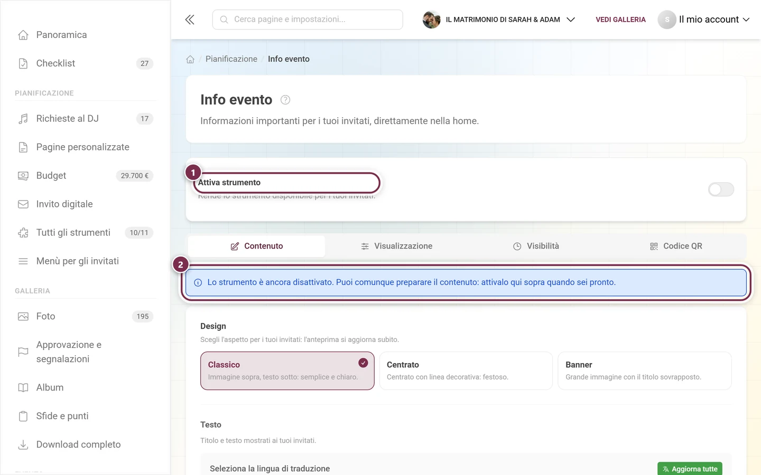Image resolution: width=761 pixels, height=475 pixels.
Task: Click the Panoramica home icon in sidebar
Action: point(23,35)
